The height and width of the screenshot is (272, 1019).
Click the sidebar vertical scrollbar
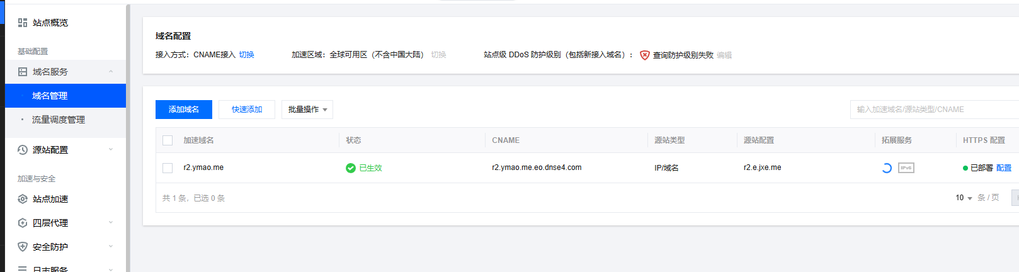tap(128, 139)
